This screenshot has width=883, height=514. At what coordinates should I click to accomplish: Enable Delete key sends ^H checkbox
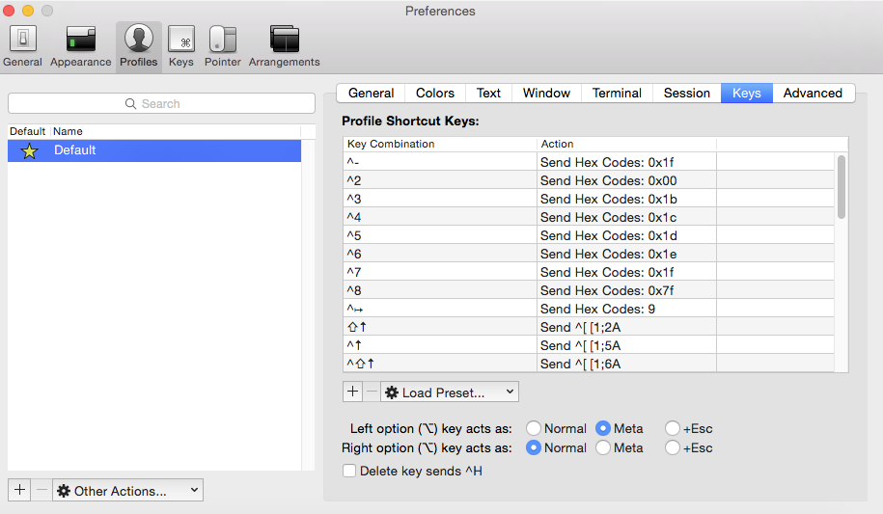tap(349, 471)
